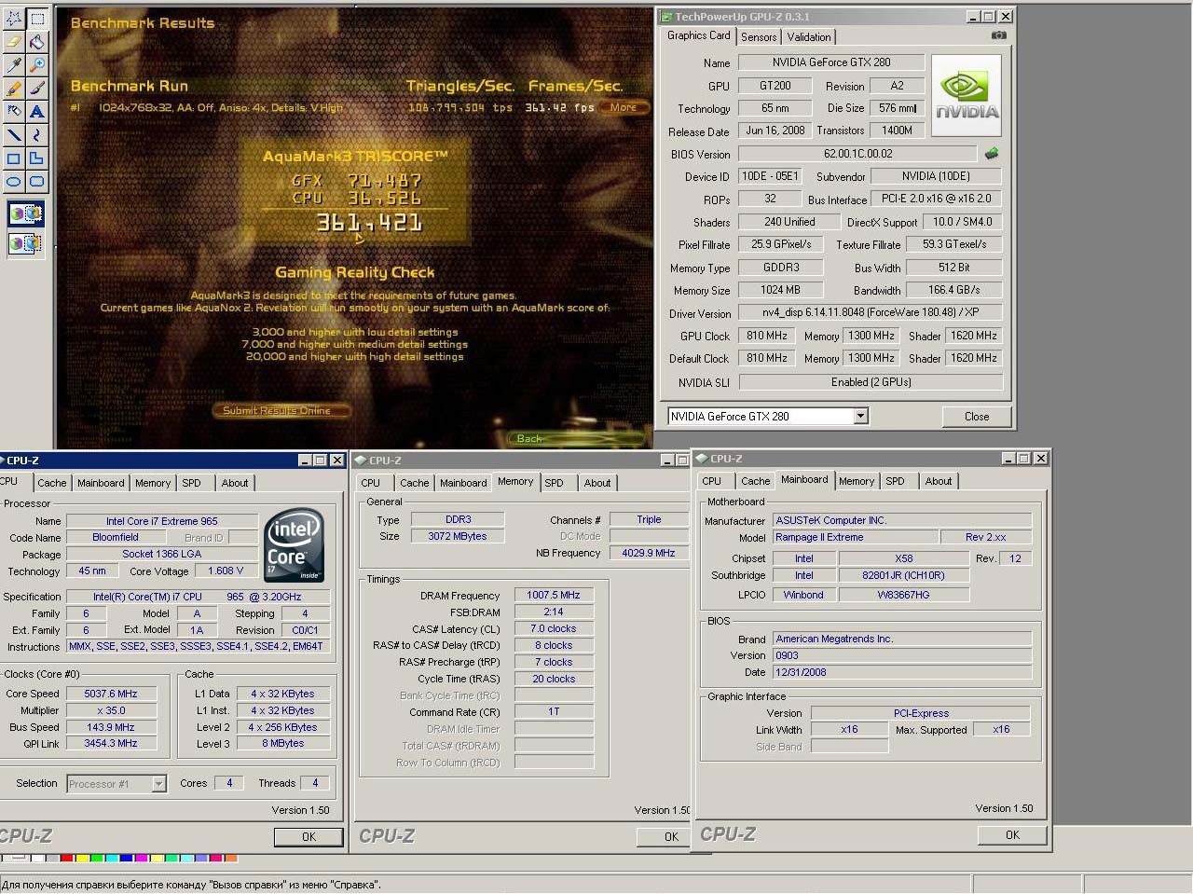Click the GPU Clock 810 MHz field
The image size is (1193, 894).
coord(768,336)
